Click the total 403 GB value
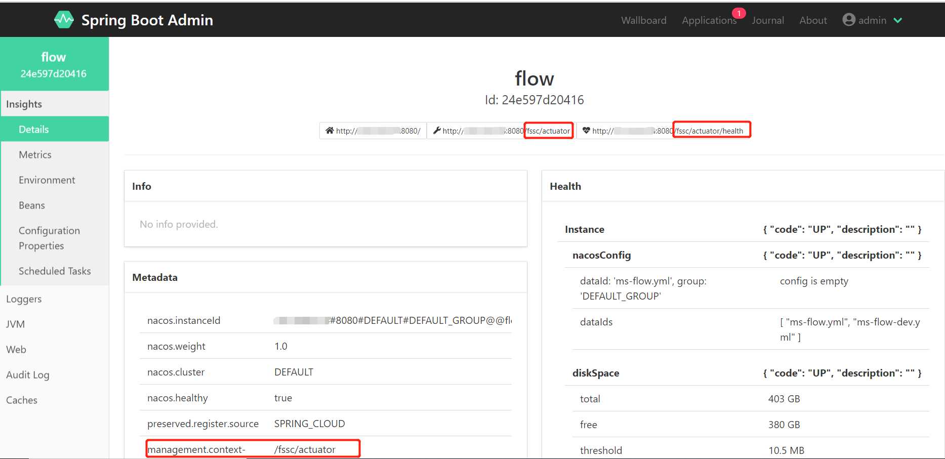This screenshot has height=459, width=945. tap(784, 399)
